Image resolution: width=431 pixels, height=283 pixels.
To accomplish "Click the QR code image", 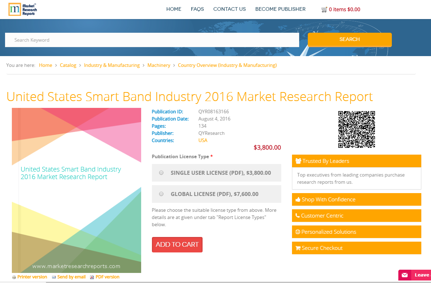I will pyautogui.click(x=356, y=129).
